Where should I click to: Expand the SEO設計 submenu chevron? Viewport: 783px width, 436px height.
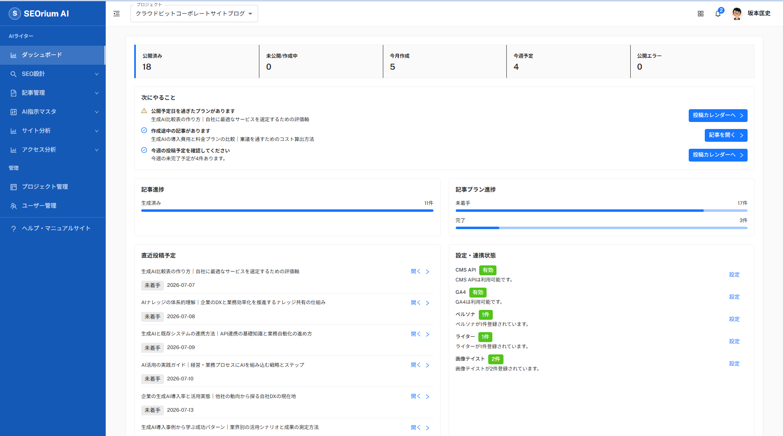[x=97, y=74]
